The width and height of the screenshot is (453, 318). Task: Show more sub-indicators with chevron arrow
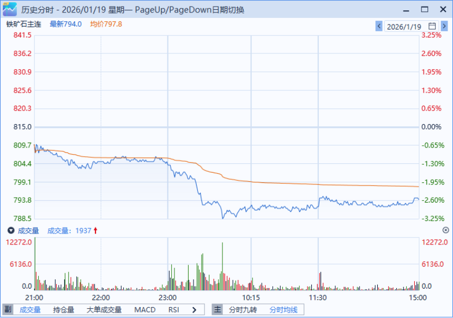coord(194,310)
